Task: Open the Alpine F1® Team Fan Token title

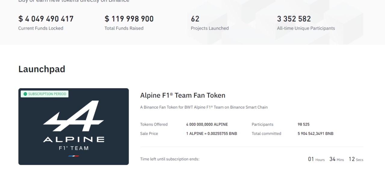Action: pyautogui.click(x=183, y=95)
